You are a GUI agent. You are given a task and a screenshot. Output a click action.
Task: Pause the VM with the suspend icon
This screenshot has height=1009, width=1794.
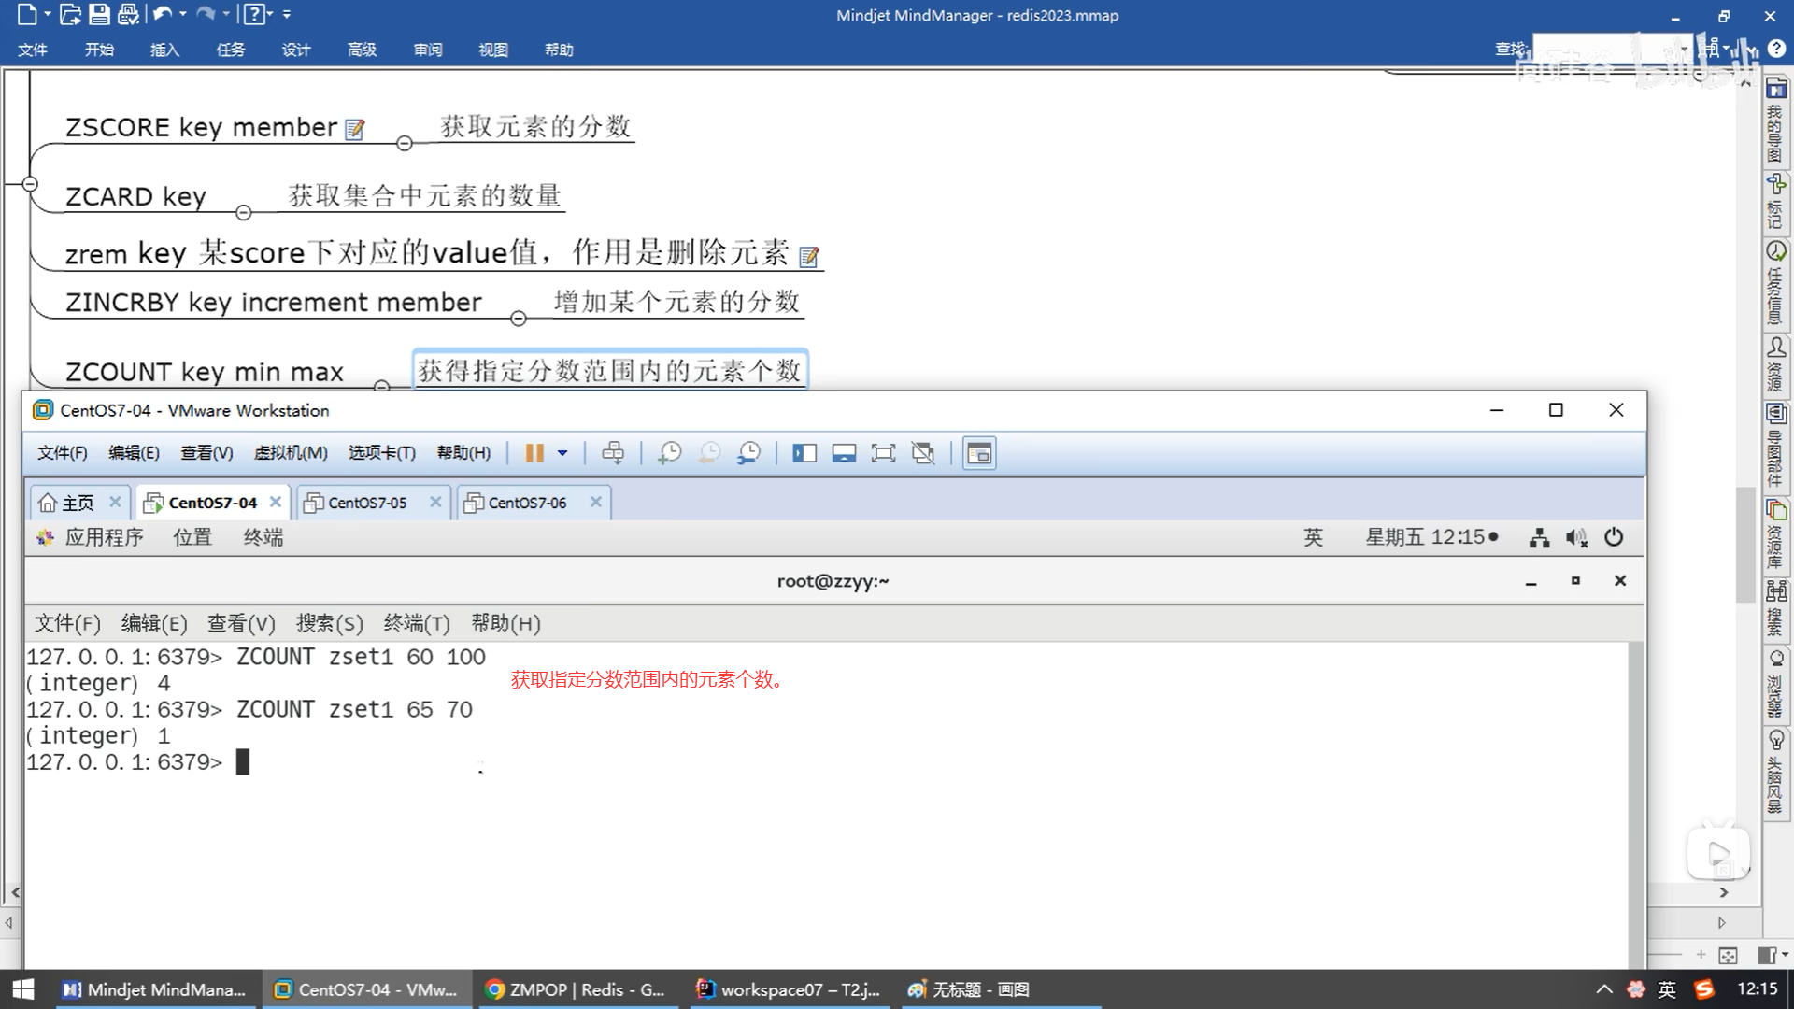(534, 453)
